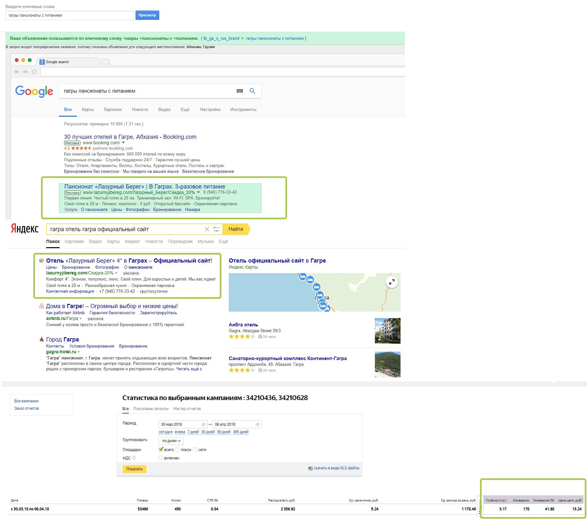
Task: Click the Номера sitelink in Google ad
Action: [x=192, y=210]
